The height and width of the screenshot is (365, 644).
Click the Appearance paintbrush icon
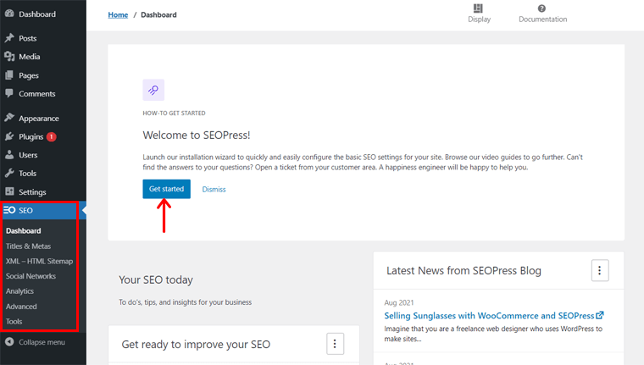pos(9,118)
